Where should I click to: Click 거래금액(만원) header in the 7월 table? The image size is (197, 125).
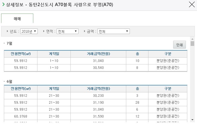(98, 54)
